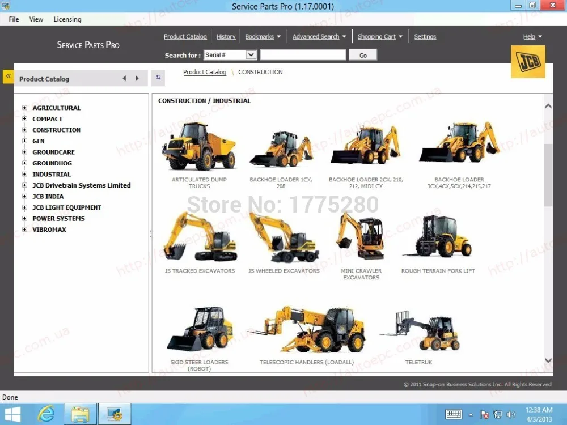The image size is (567, 425).
Task: Go forward using right arrow in Product Catalog panel
Action: 137,79
